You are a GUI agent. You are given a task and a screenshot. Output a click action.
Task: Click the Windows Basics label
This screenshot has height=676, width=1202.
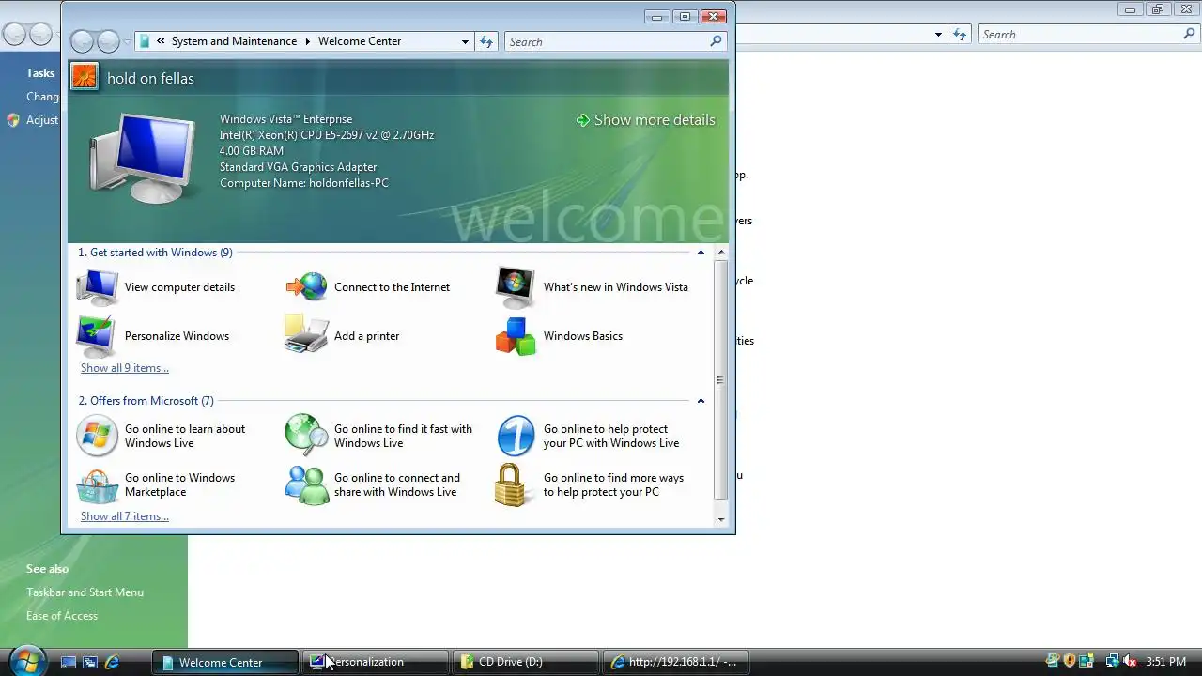[x=583, y=336]
